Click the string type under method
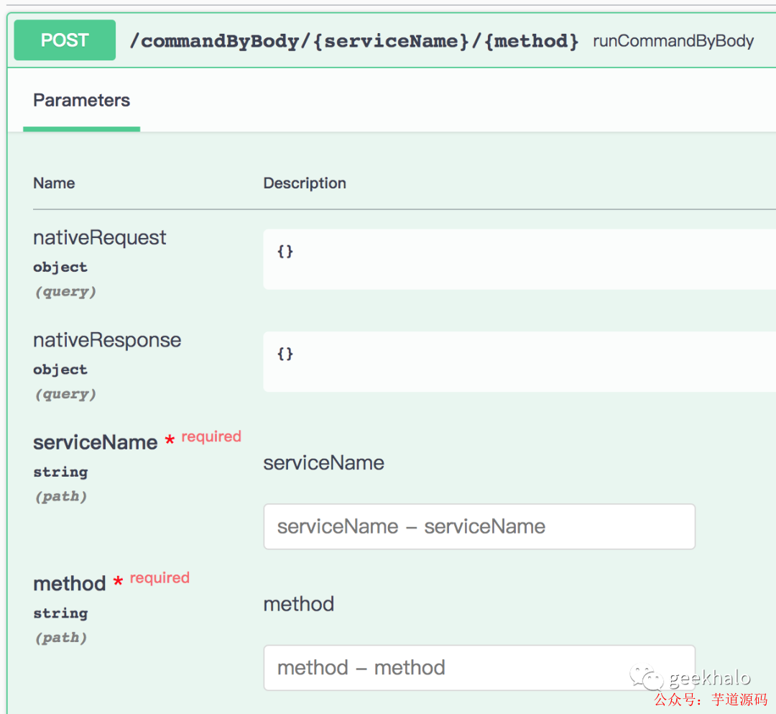The image size is (776, 714). 60,613
